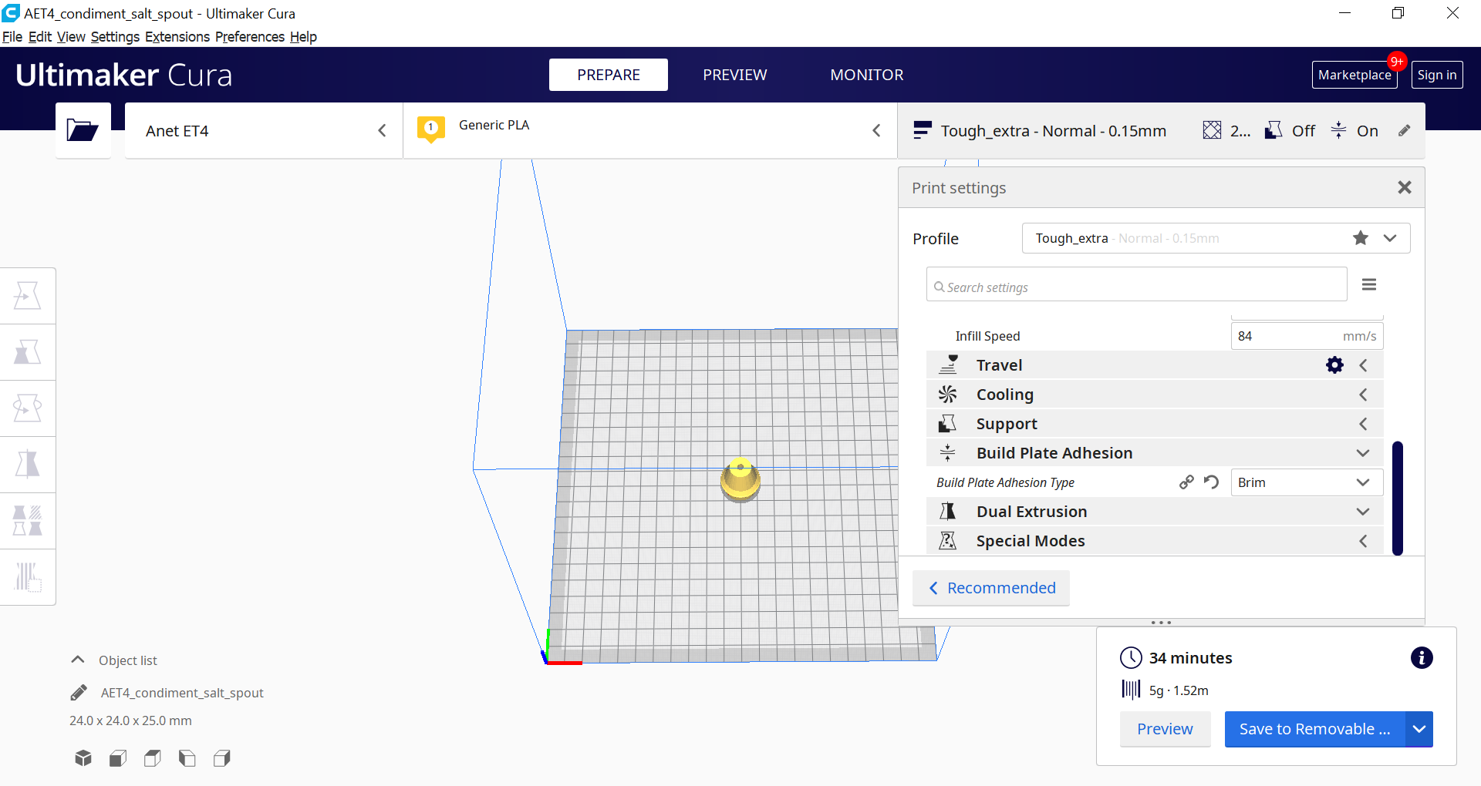The image size is (1481, 786).
Task: Select the Move tool in the left toolbar
Action: coord(28,296)
